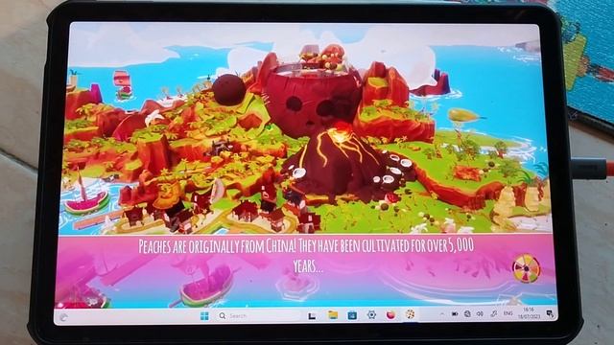This screenshot has width=614, height=345.
Task: Open the notification icon at the taskbar end
Action: pyautogui.click(x=550, y=313)
